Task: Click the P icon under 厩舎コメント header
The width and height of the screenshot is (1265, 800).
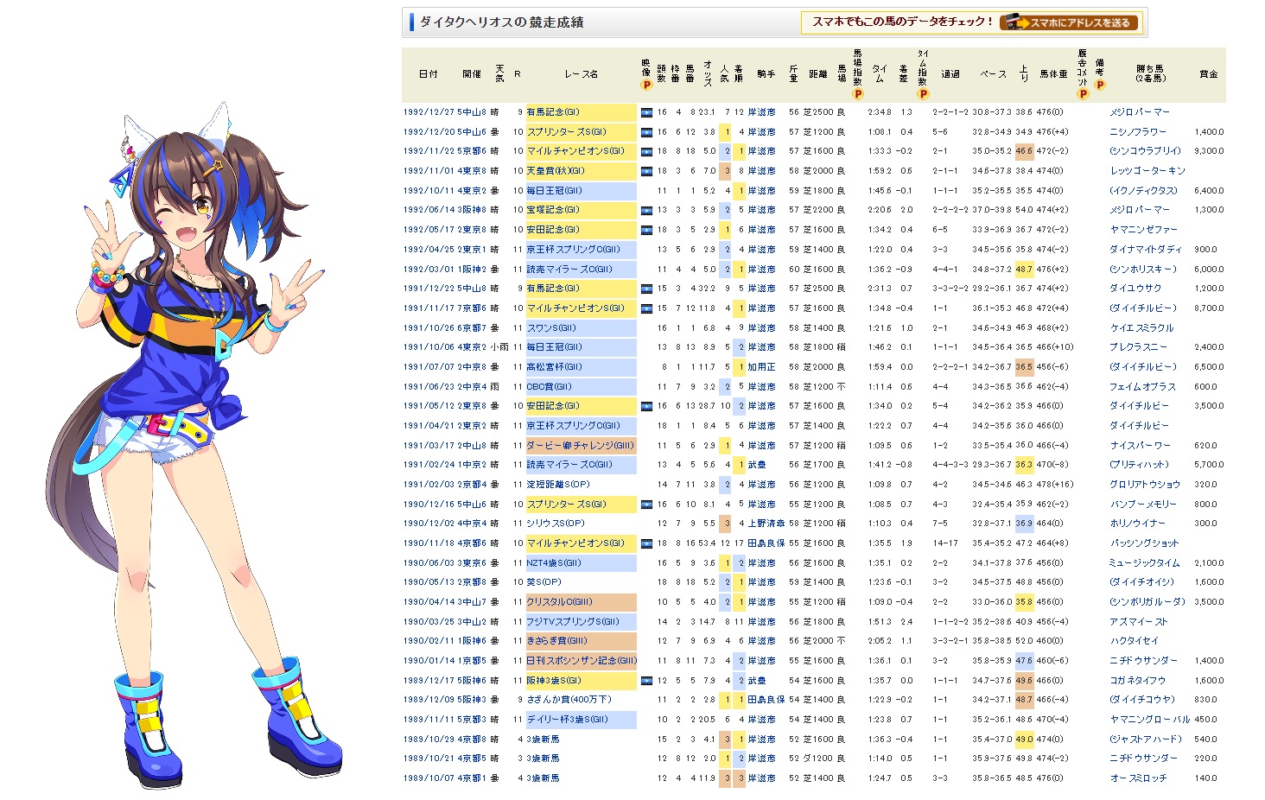Action: 1083,93
